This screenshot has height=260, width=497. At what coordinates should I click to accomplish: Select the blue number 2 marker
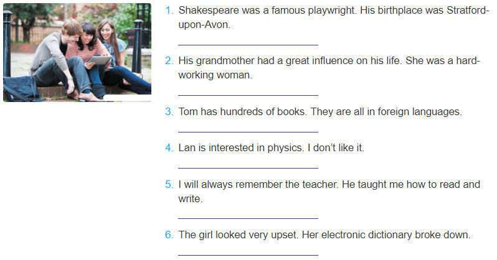(x=169, y=60)
